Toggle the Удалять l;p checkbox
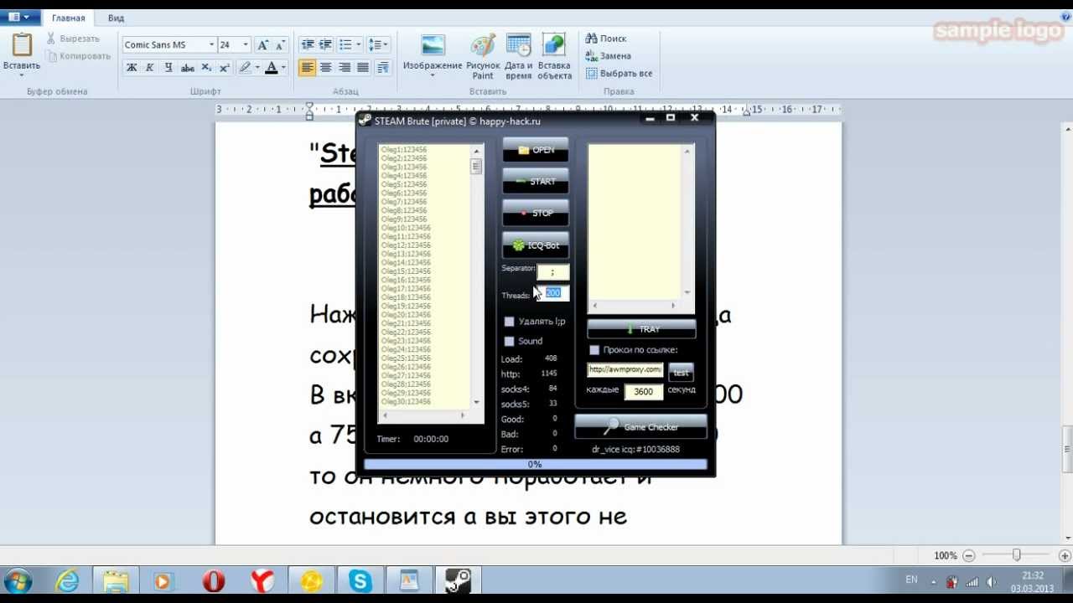The width and height of the screenshot is (1073, 603). [509, 322]
